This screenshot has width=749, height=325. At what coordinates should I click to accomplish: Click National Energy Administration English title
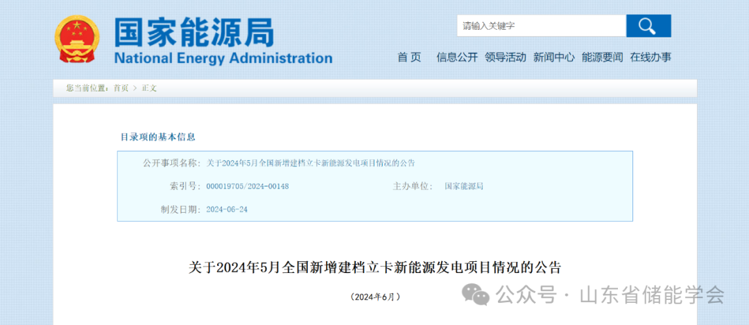223,58
